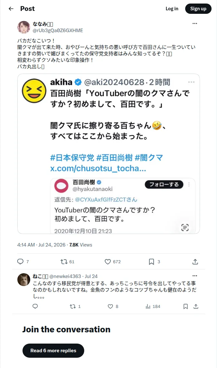Image resolution: width=217 pixels, height=368 pixels.
Task: Click the Log in button
Action: [172, 9]
